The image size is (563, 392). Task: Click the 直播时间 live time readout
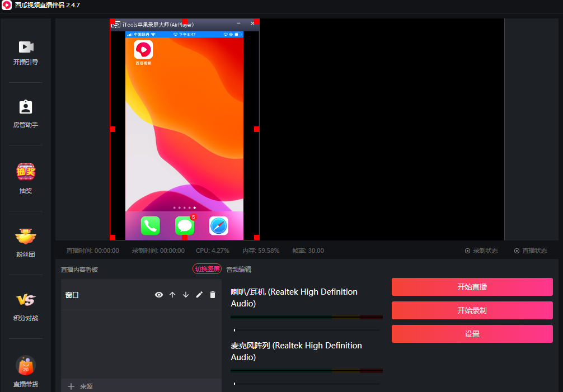click(x=93, y=251)
